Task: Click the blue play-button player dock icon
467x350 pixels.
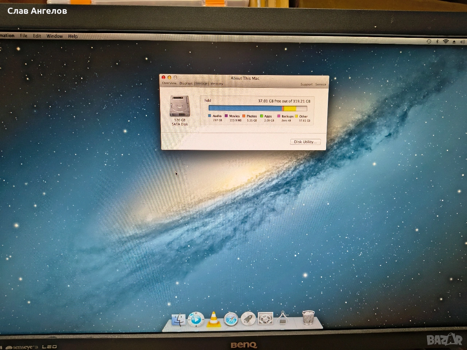Action: coord(196,320)
